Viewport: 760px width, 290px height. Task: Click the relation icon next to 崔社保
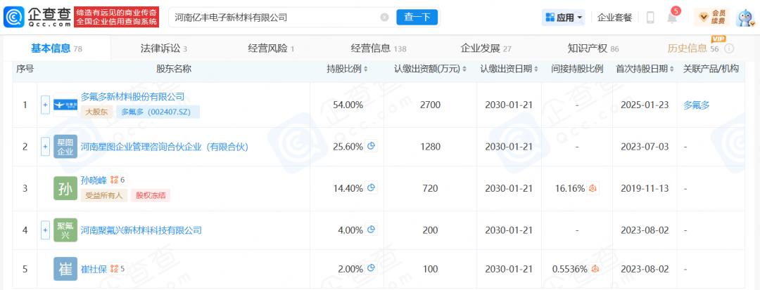(115, 268)
